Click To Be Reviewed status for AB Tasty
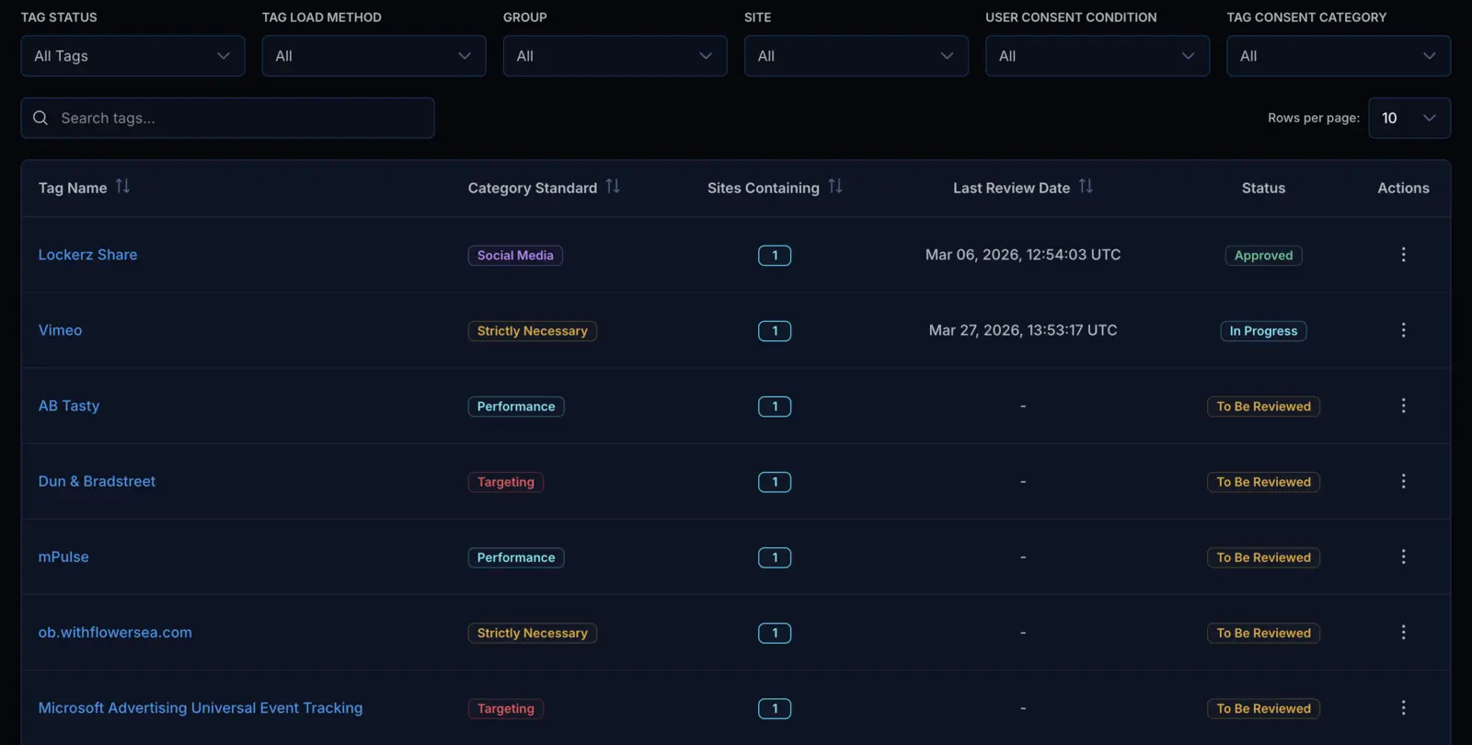This screenshot has width=1472, height=745. tap(1263, 407)
